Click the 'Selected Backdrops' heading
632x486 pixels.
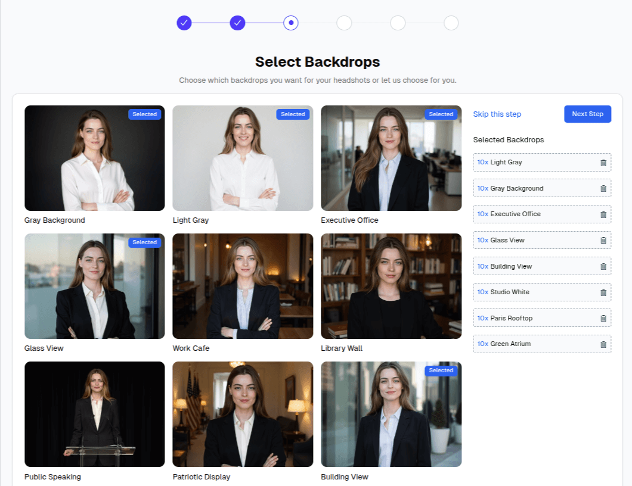coord(509,140)
